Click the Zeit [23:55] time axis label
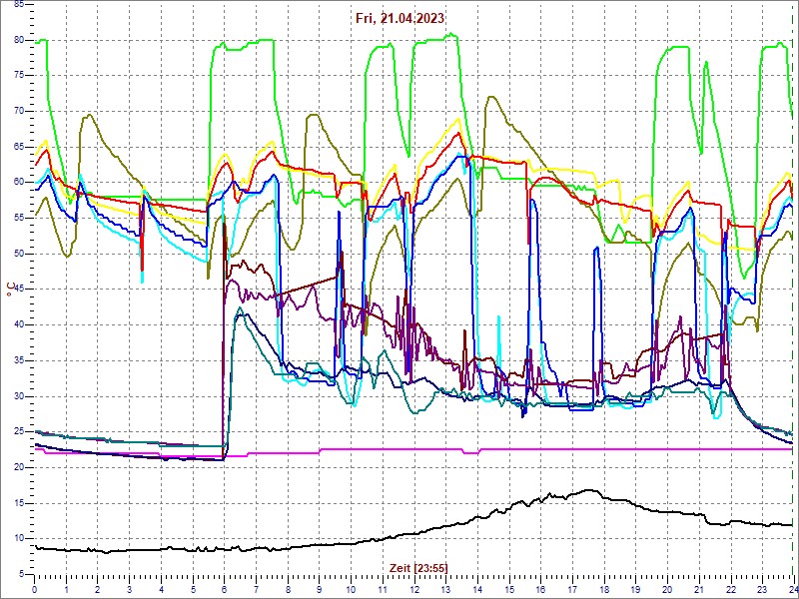The width and height of the screenshot is (799, 599). click(418, 567)
